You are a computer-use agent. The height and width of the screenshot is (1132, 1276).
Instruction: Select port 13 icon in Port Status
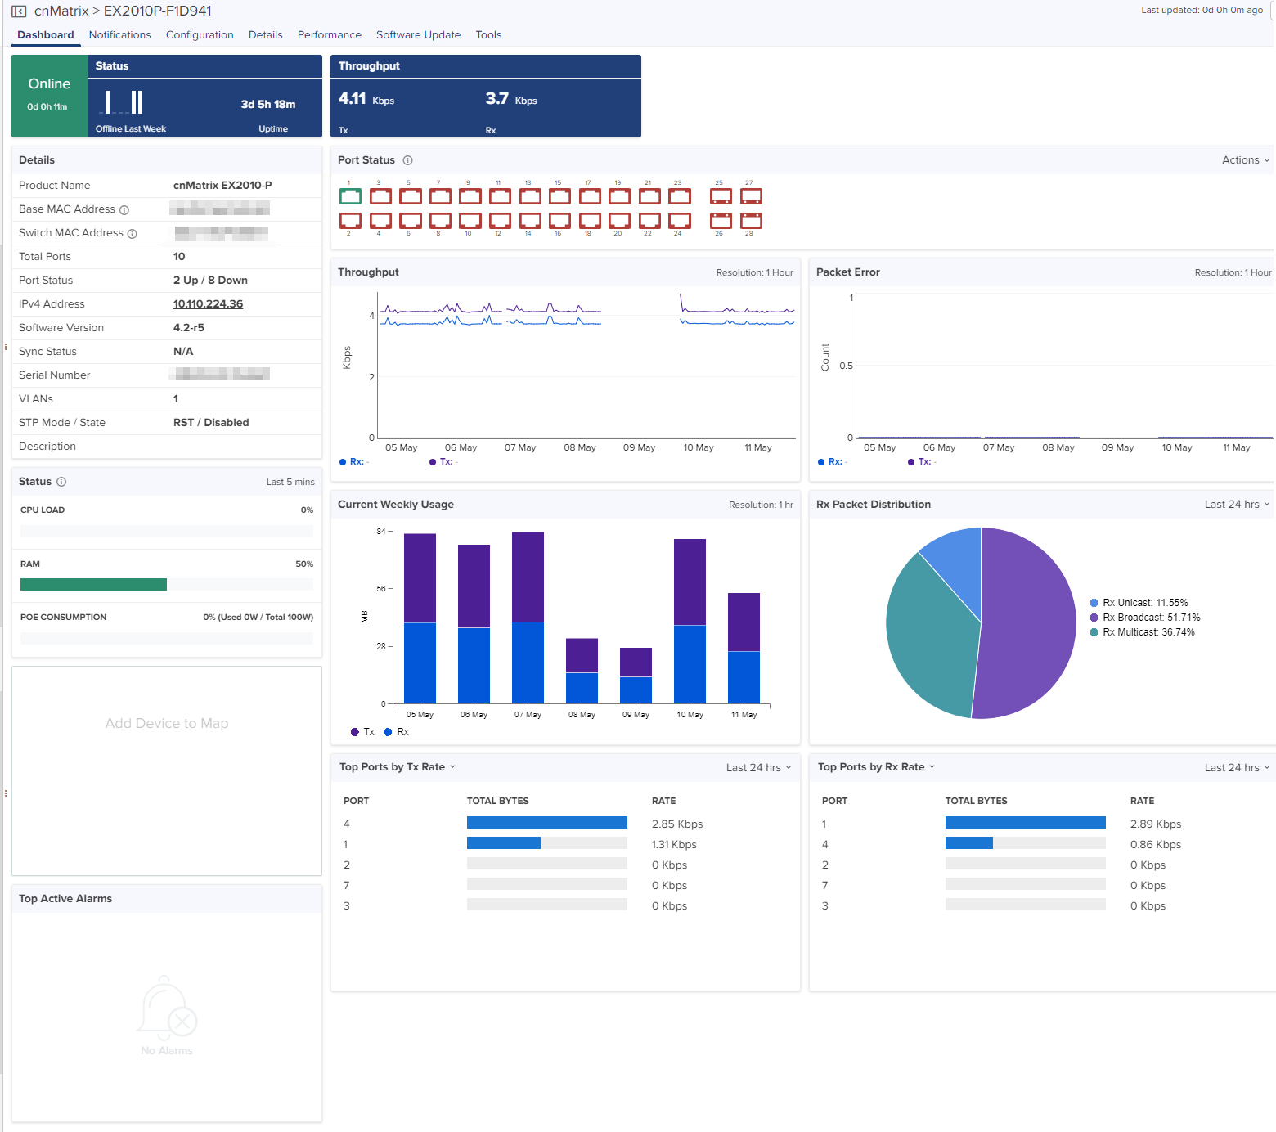coord(530,196)
